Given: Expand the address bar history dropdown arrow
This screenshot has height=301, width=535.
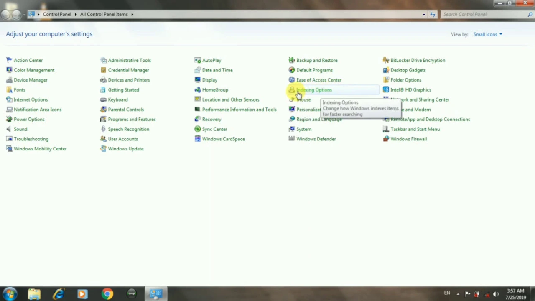Looking at the screenshot, I should [424, 14].
